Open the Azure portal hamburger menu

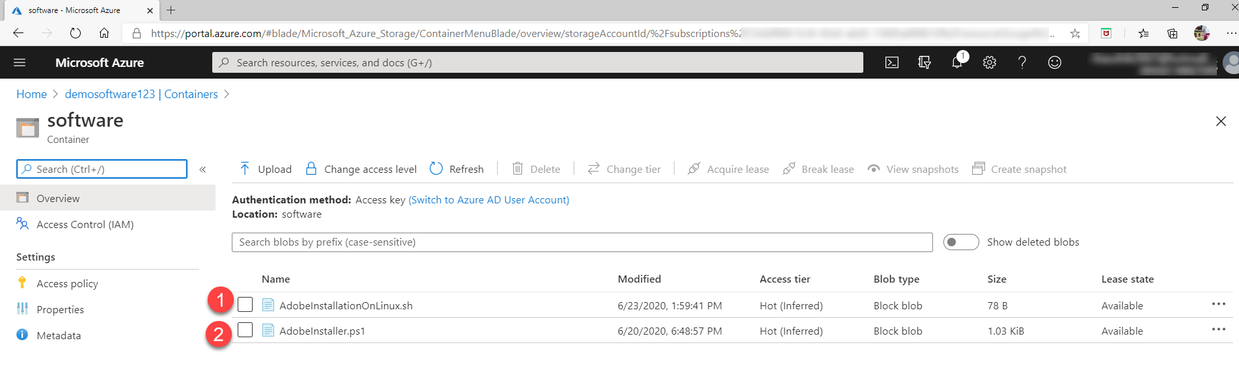click(x=20, y=62)
